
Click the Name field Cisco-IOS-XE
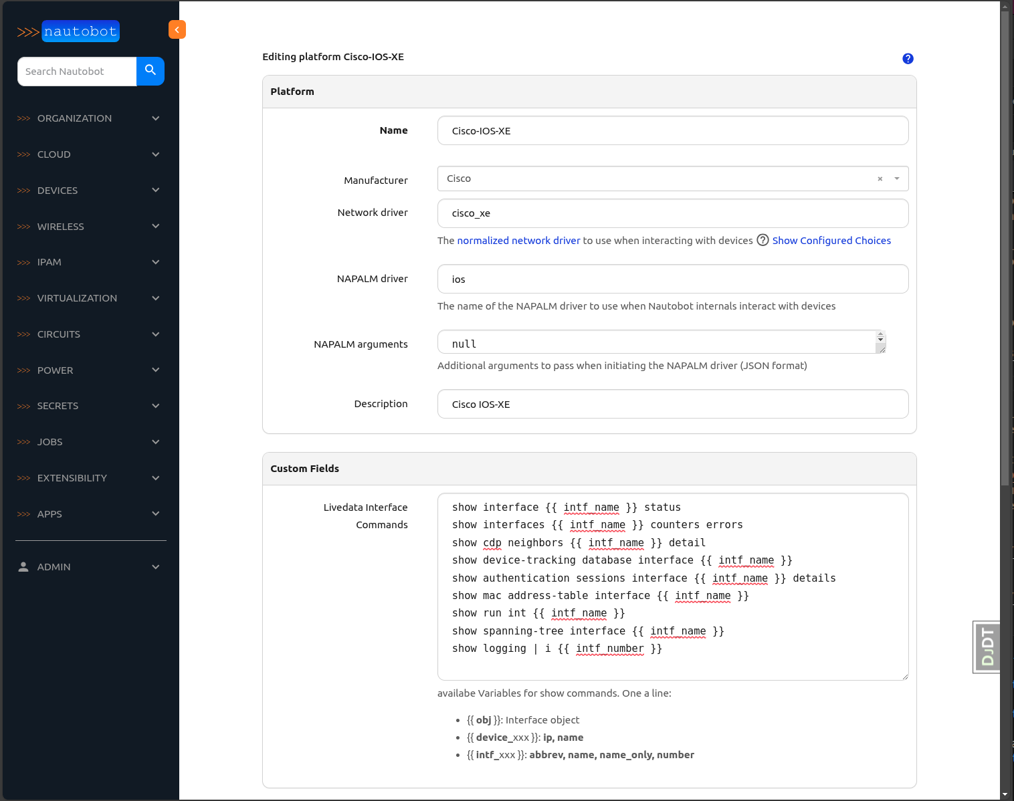pyautogui.click(x=673, y=130)
